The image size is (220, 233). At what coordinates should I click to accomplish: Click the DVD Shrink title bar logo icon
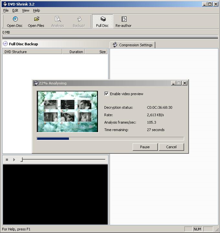coord(5,4)
